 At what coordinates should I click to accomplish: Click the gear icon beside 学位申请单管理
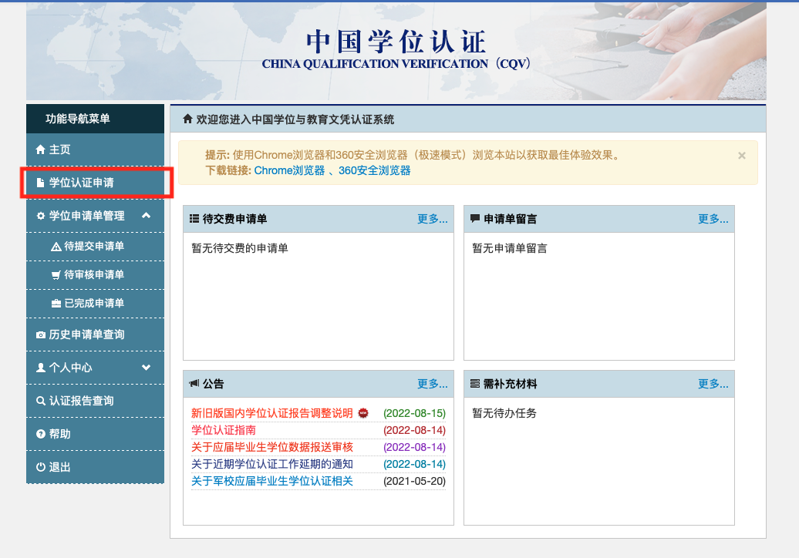pos(41,217)
